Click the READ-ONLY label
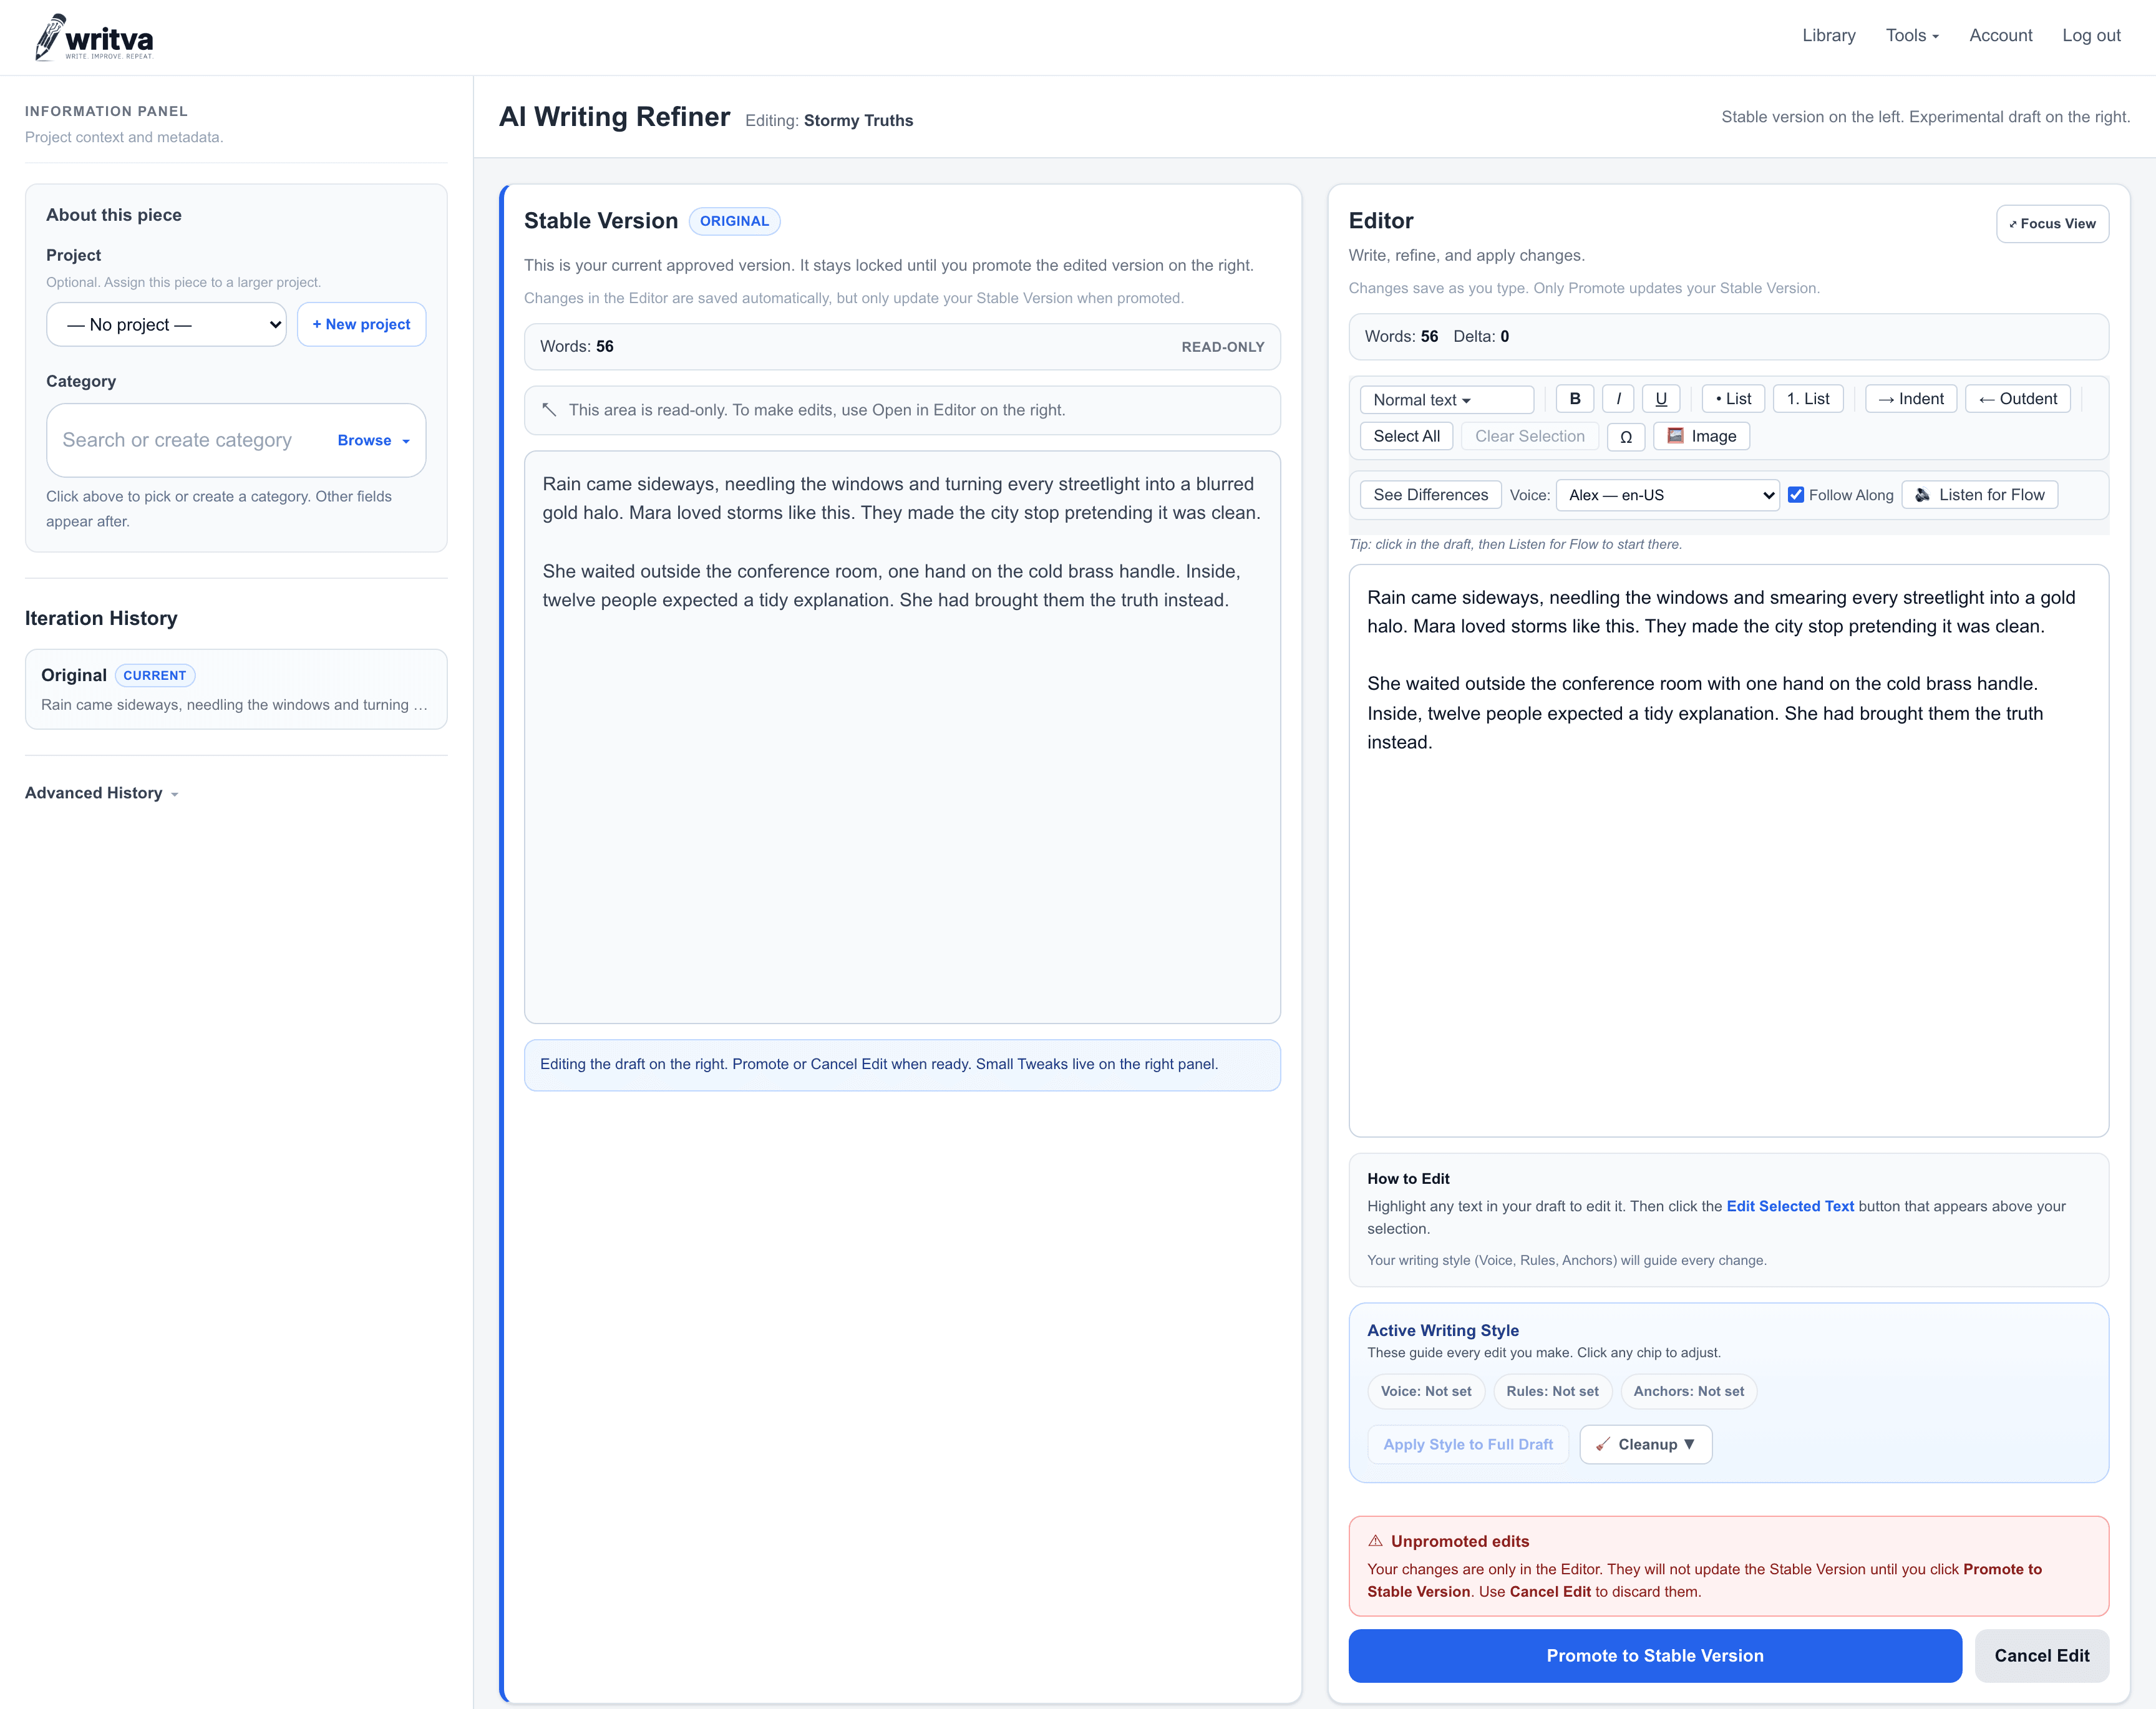The image size is (2156, 1709). [1223, 347]
